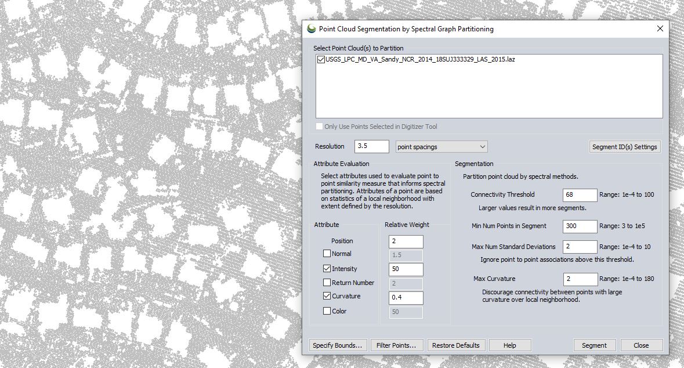Click Restore Defaults button
684x368 pixels.
pos(456,345)
